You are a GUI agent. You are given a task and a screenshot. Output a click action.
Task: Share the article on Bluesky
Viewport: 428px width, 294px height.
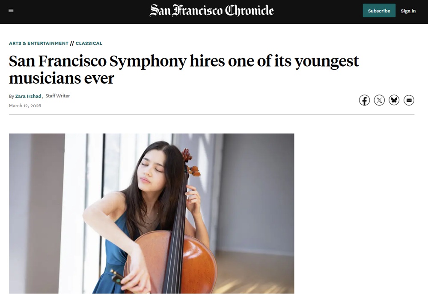click(394, 100)
